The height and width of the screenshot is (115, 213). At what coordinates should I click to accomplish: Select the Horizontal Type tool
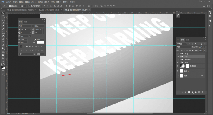coord(3,42)
